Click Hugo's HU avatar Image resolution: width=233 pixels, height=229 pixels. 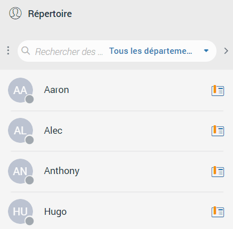pos(20,211)
